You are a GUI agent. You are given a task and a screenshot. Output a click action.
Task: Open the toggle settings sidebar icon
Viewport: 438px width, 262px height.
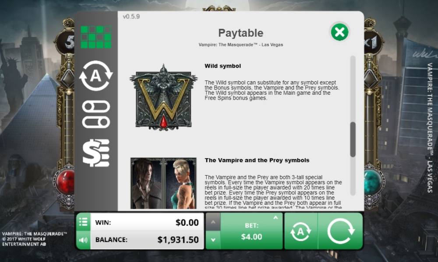[x=96, y=114]
